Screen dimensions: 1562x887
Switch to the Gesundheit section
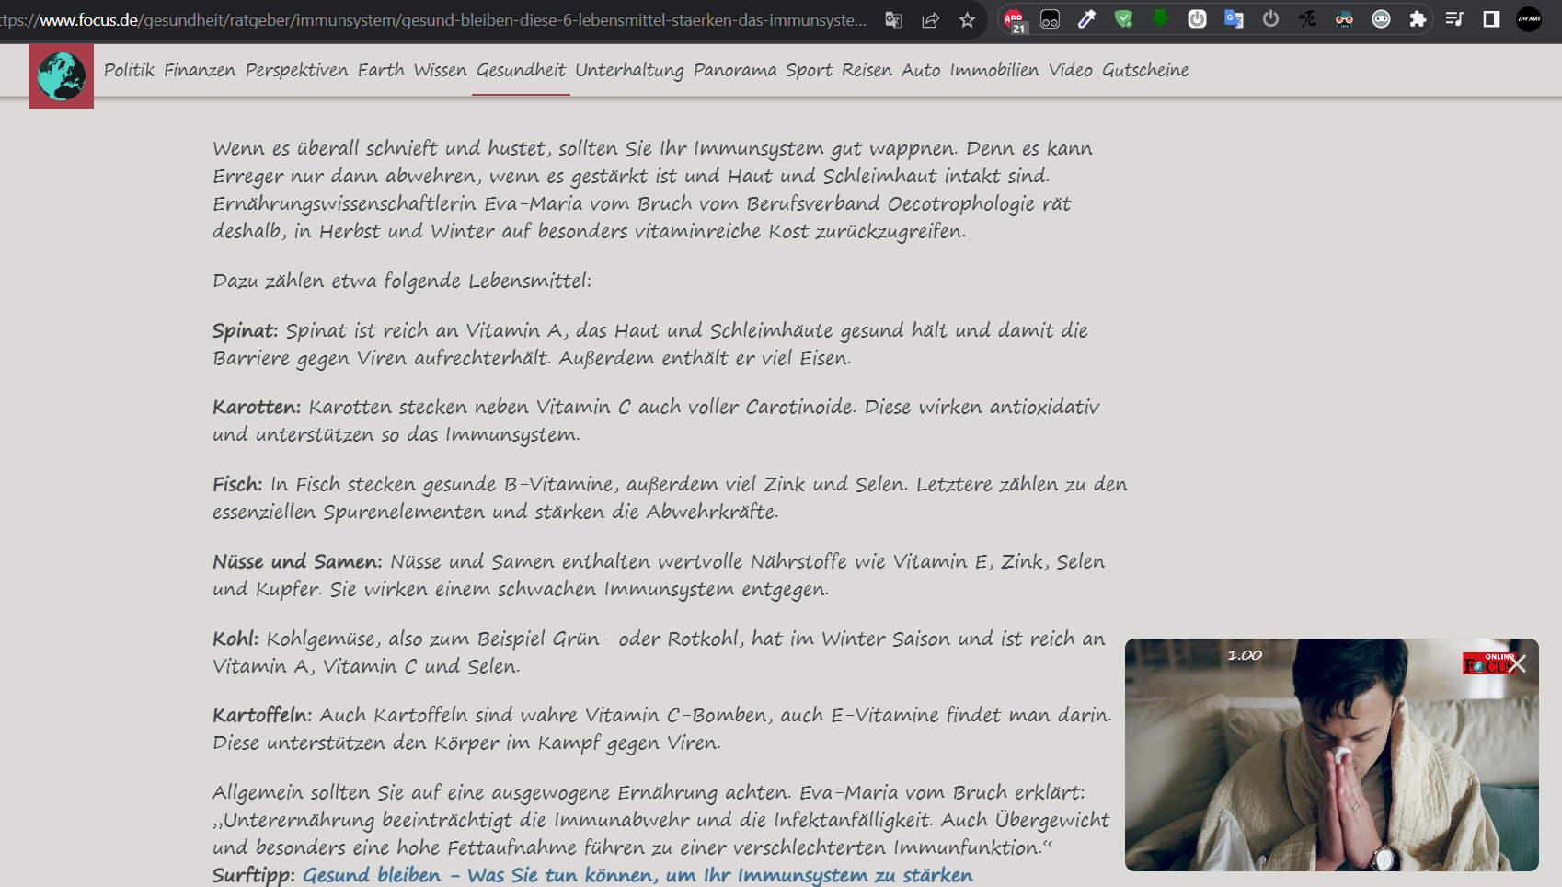tap(520, 70)
